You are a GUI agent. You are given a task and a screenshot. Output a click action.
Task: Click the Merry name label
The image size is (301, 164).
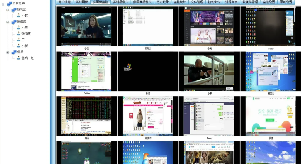pos(209,138)
